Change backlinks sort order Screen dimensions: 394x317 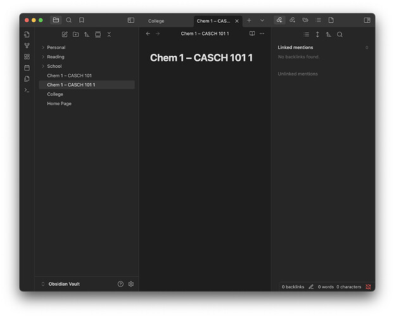pos(328,34)
